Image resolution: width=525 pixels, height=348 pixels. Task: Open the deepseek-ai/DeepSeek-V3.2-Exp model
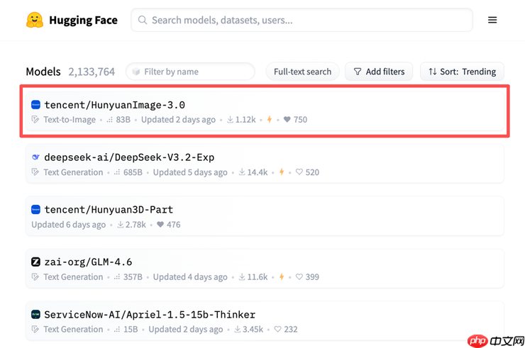pos(129,157)
